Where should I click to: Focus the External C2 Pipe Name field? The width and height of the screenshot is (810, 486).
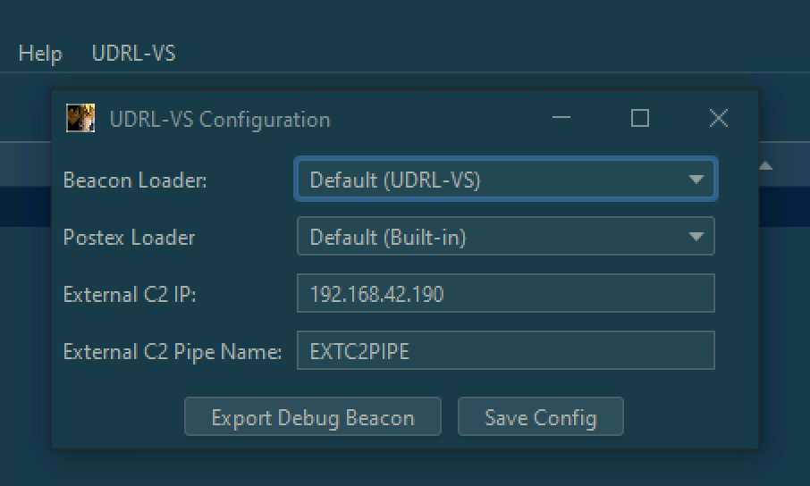[505, 351]
